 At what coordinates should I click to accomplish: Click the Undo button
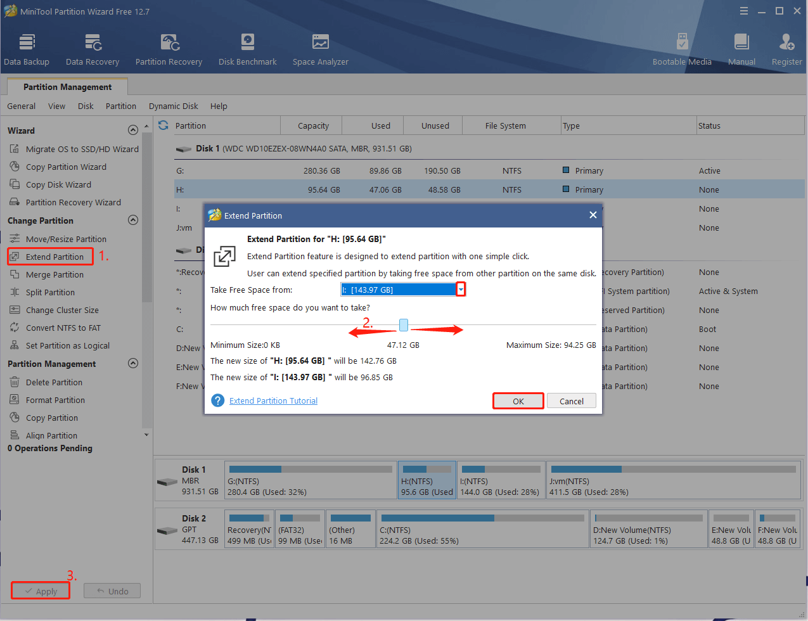[112, 591]
